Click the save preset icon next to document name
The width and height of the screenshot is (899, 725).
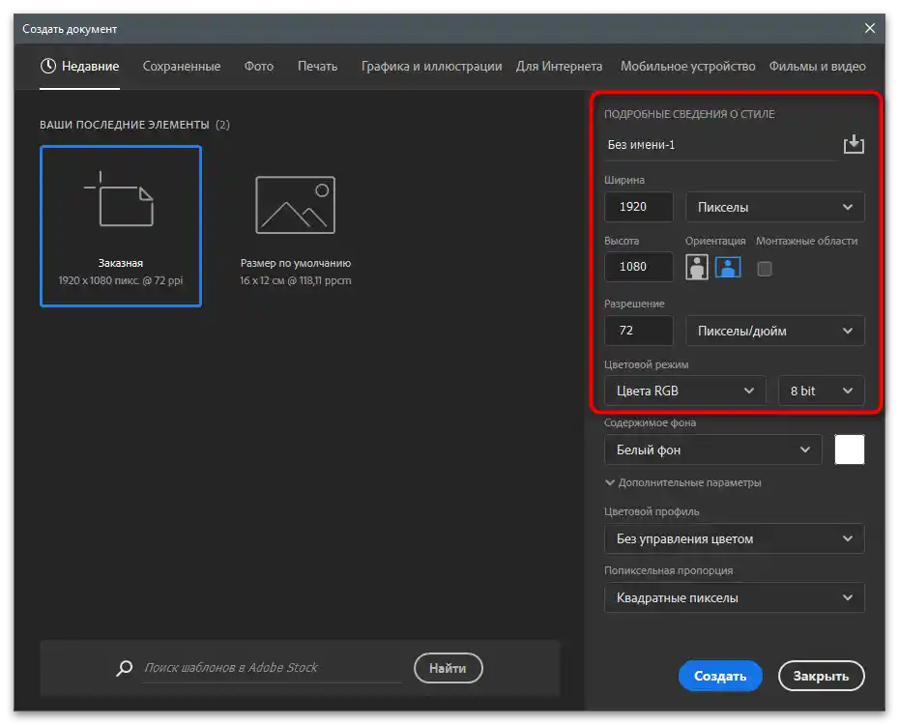(x=854, y=144)
